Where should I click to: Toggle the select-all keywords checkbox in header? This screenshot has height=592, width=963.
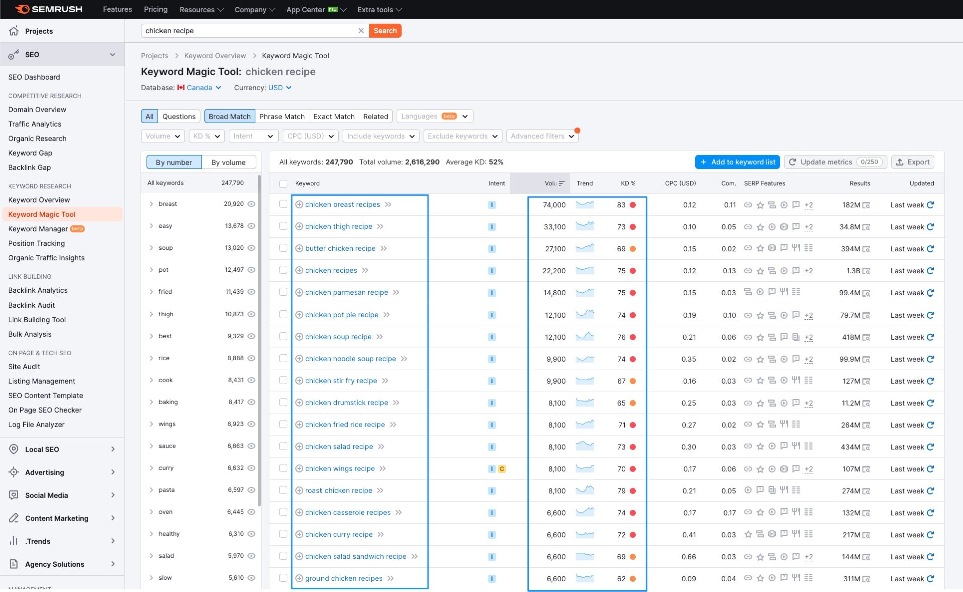click(283, 184)
